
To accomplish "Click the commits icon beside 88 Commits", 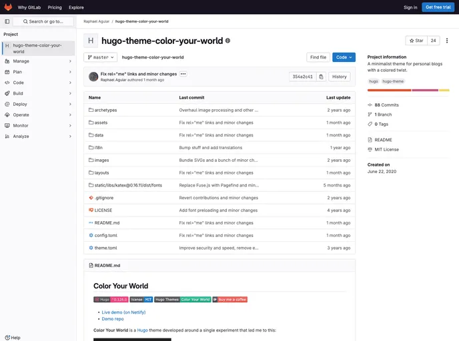I will 370,105.
